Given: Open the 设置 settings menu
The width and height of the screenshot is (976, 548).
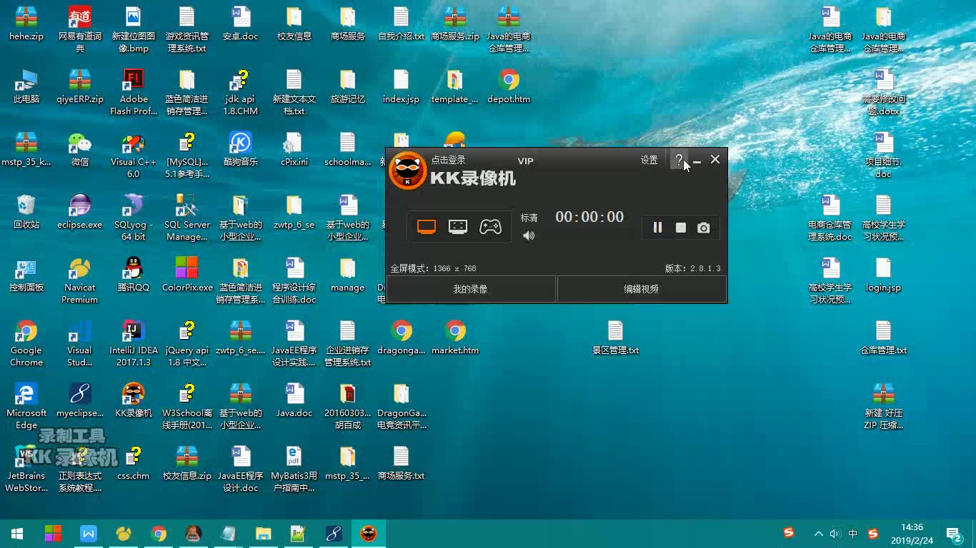Looking at the screenshot, I should [x=649, y=160].
